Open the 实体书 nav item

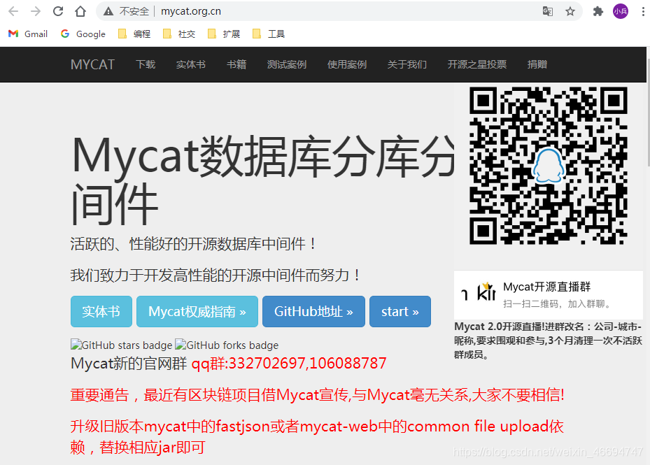coord(191,64)
